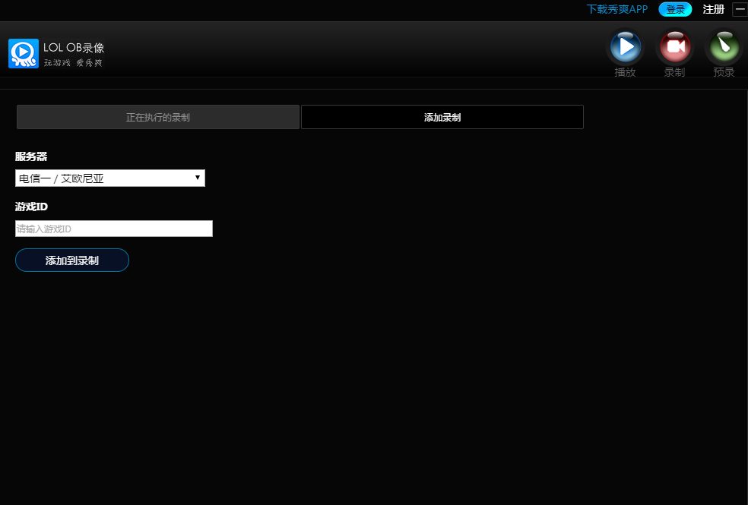
Task: Click the red Record (录制) camera icon
Action: pyautogui.click(x=674, y=47)
